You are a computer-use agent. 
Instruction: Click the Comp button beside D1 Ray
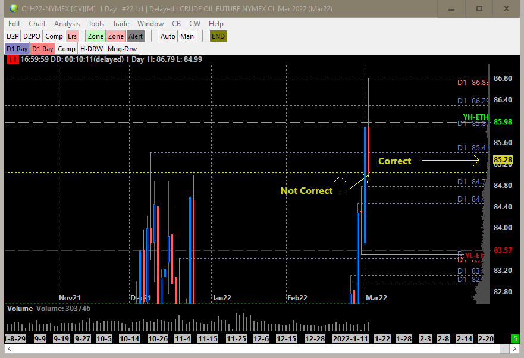point(67,49)
